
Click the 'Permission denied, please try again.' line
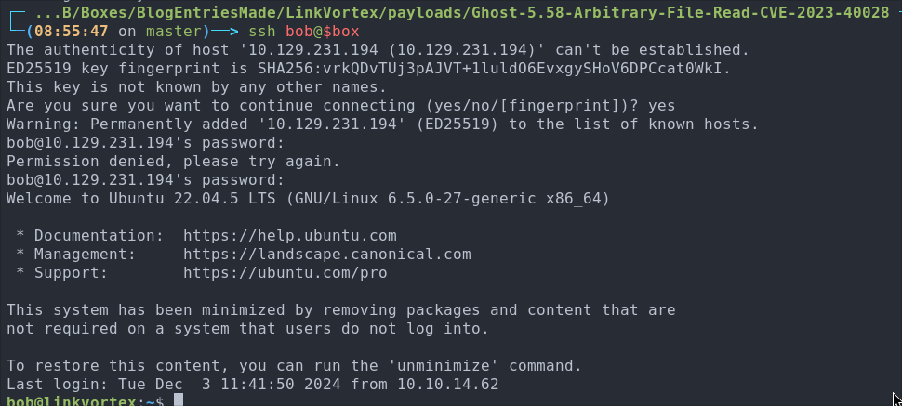pos(174,162)
